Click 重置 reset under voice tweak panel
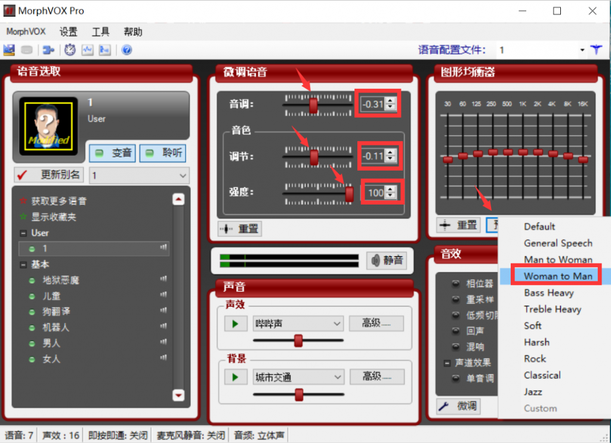The image size is (611, 443). click(240, 229)
